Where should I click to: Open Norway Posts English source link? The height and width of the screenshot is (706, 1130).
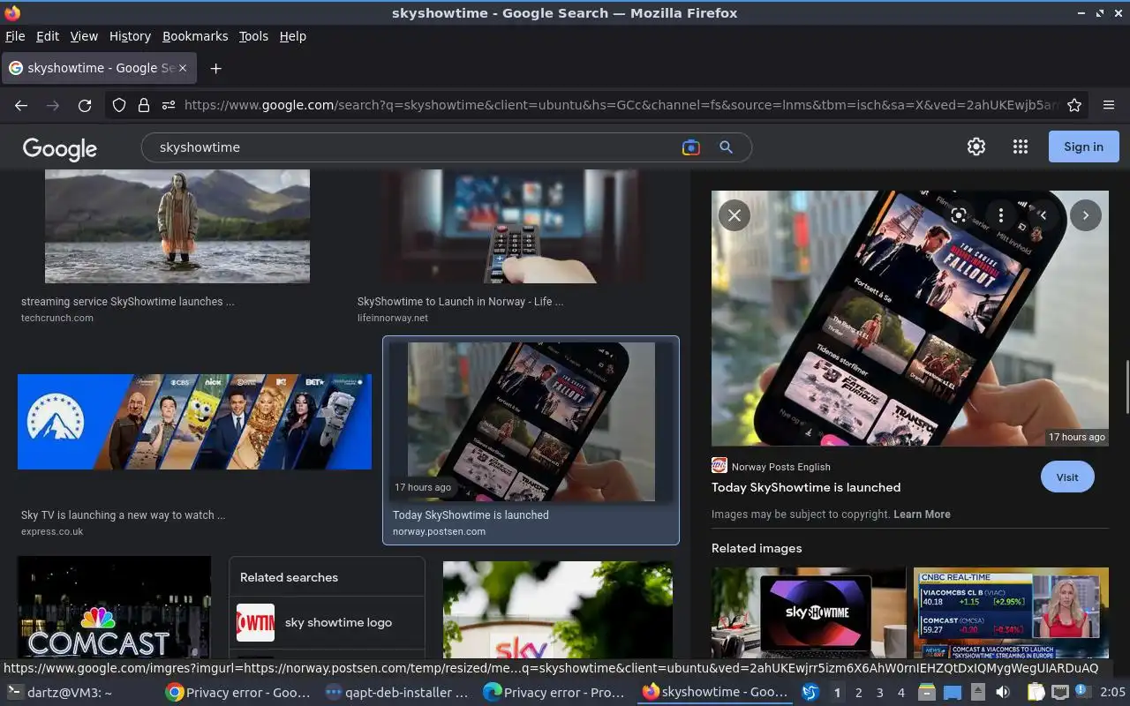pos(780,467)
